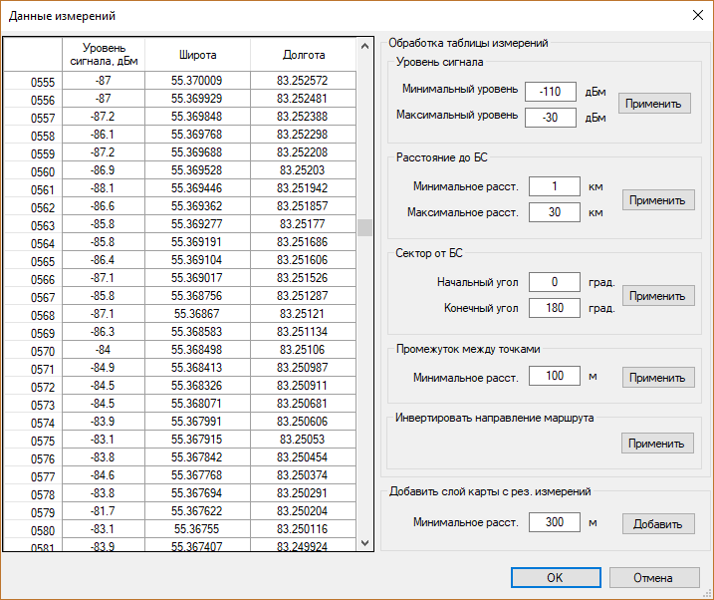This screenshot has width=714, height=600.
Task: Click the table scrollbar up arrow
Action: tap(364, 46)
